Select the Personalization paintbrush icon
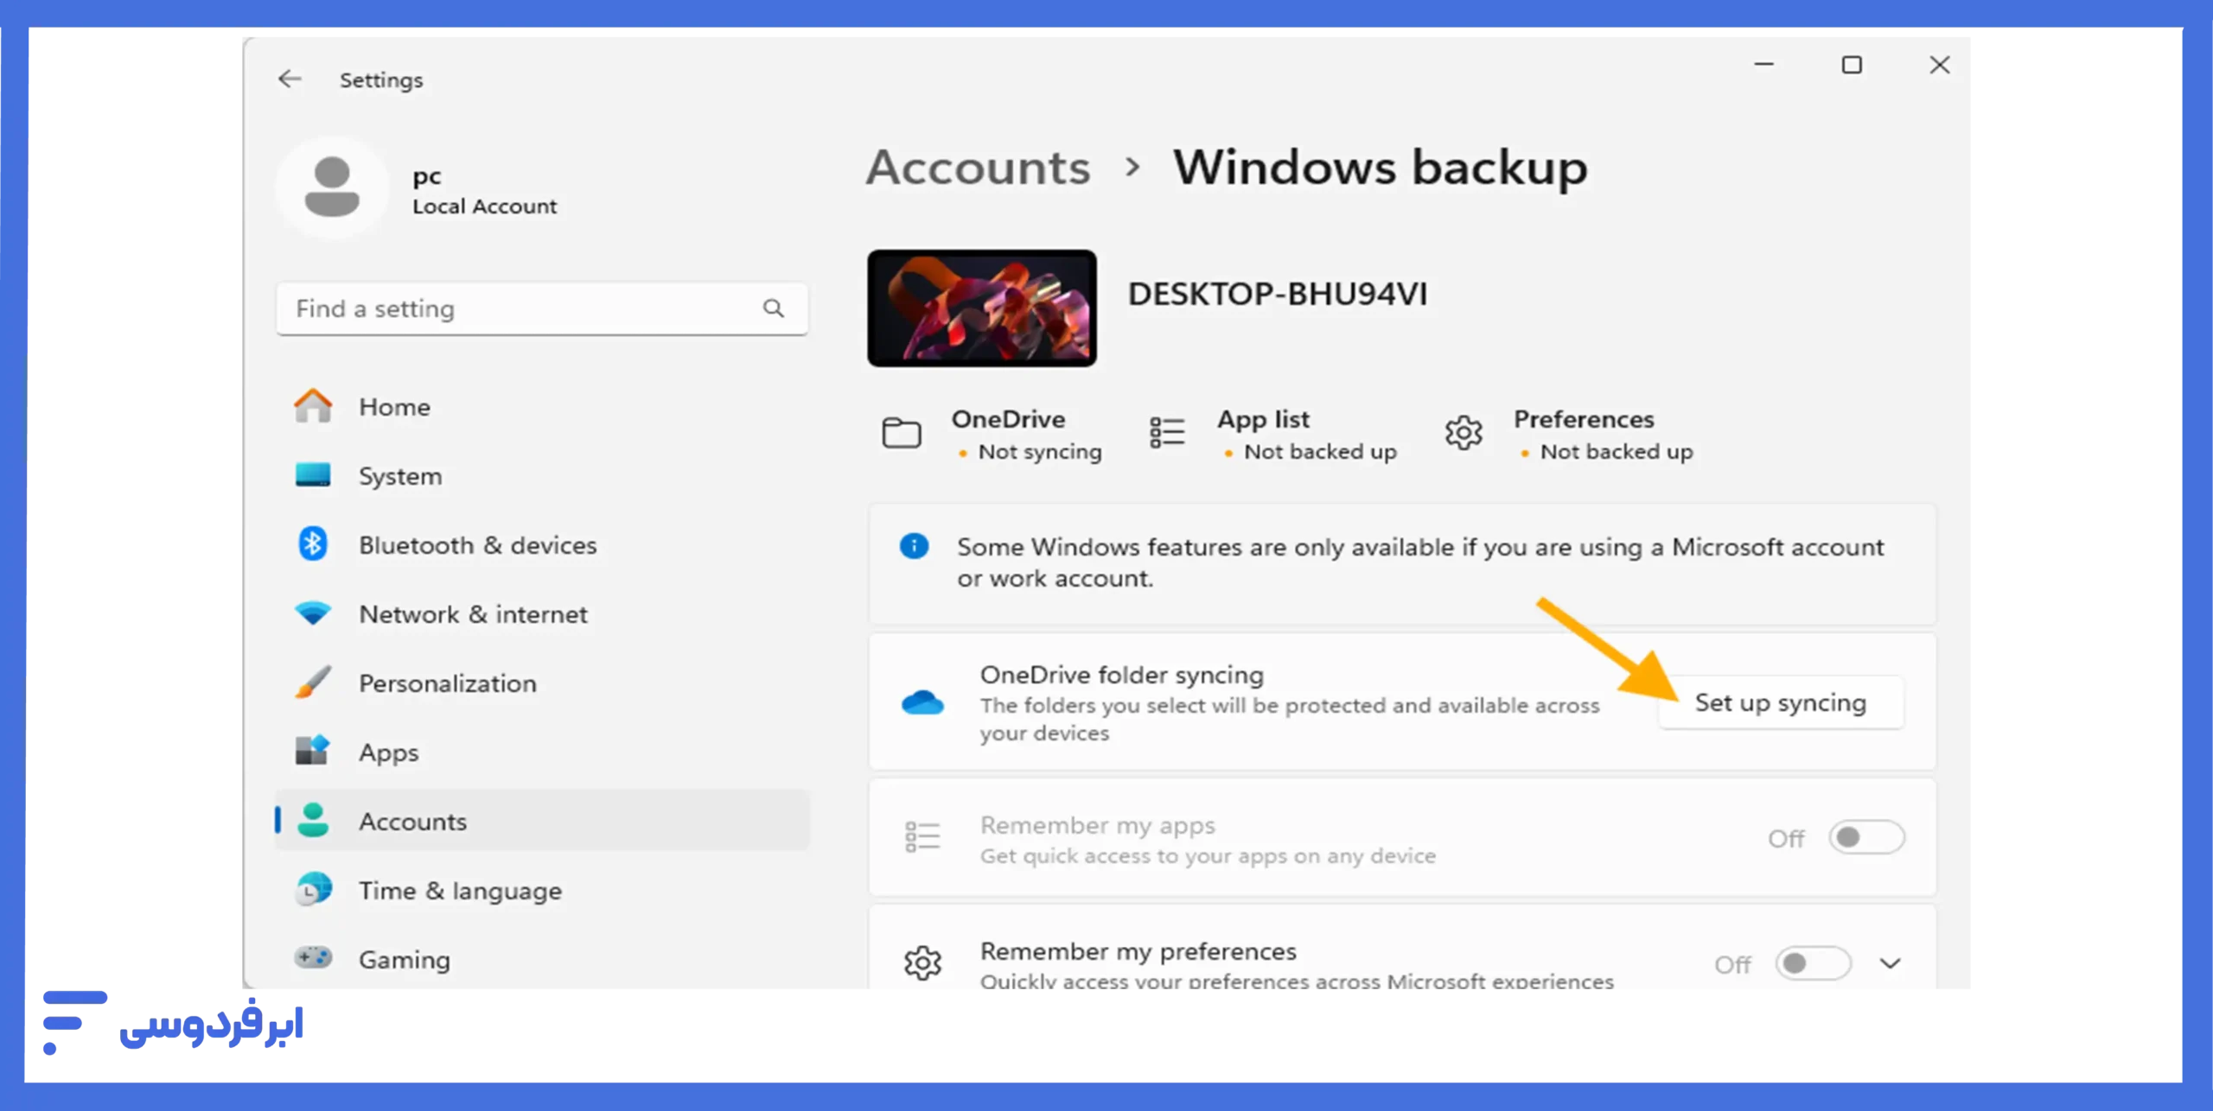Image resolution: width=2213 pixels, height=1111 pixels. [x=314, y=682]
